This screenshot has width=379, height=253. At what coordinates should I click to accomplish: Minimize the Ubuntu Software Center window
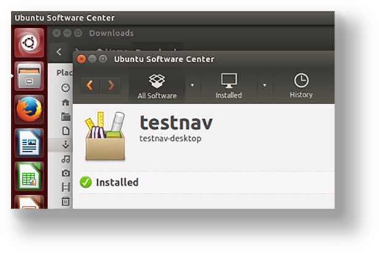click(92, 59)
